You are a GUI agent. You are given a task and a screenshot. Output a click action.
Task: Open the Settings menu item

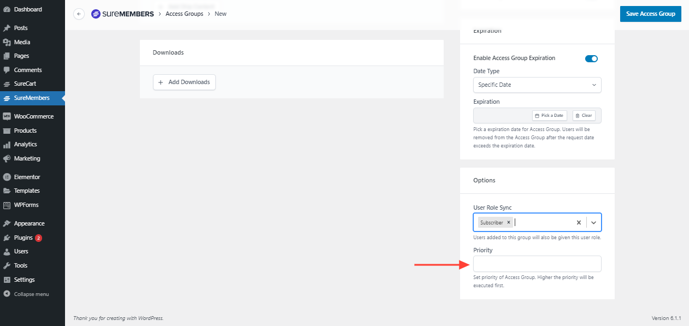(24, 280)
